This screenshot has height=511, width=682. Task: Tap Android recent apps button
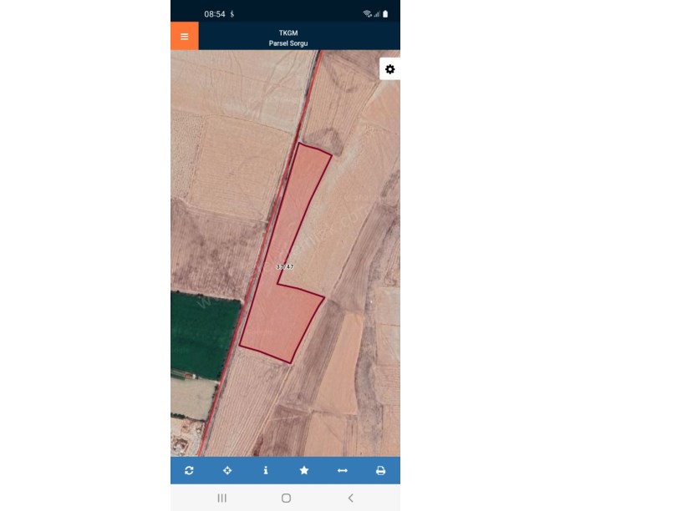click(x=221, y=498)
